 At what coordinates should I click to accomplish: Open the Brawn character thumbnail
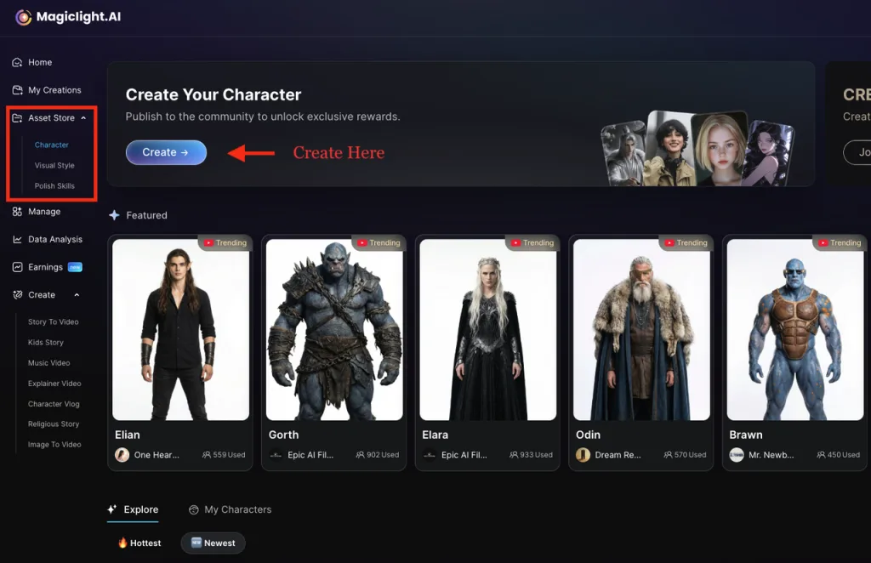pos(795,330)
